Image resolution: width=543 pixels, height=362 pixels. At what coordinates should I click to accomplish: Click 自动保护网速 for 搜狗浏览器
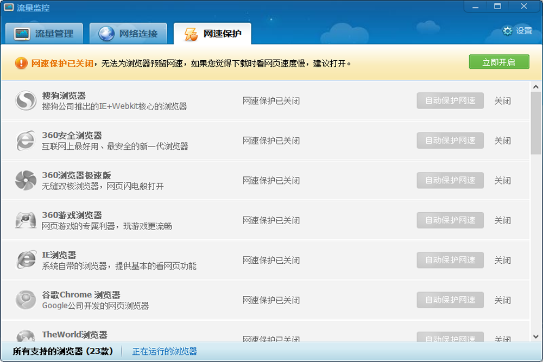coord(450,101)
